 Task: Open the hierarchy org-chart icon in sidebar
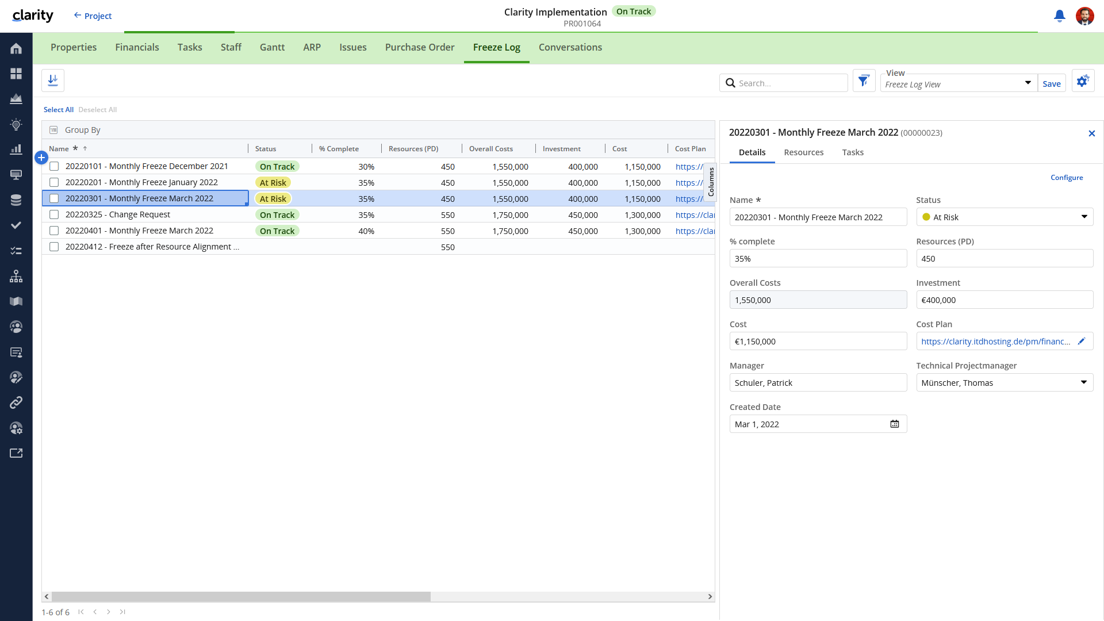16,276
